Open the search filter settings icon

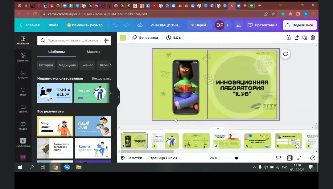106,41
